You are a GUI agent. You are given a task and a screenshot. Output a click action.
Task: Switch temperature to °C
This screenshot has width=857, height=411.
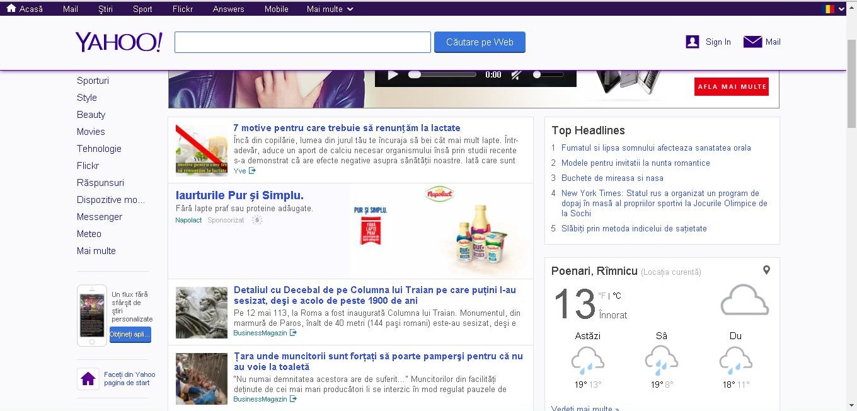pyautogui.click(x=617, y=296)
